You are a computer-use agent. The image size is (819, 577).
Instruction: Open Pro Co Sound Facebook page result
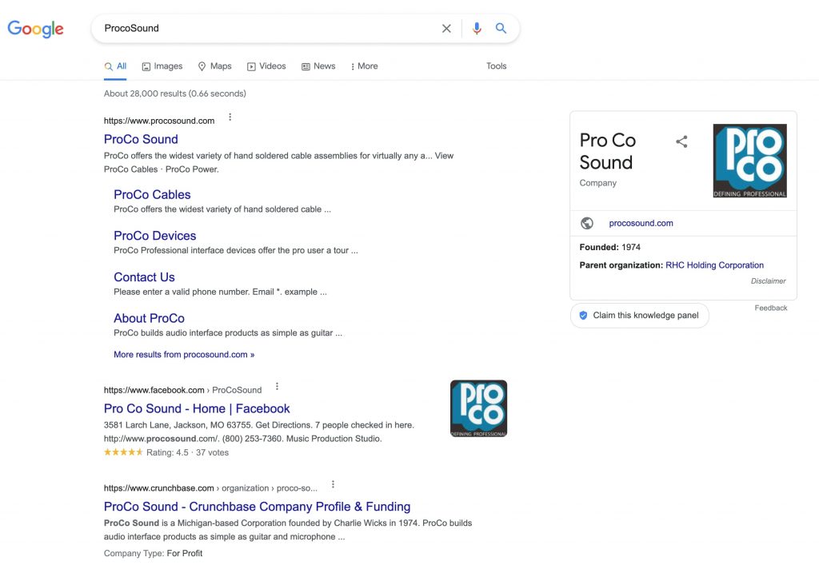(x=197, y=408)
